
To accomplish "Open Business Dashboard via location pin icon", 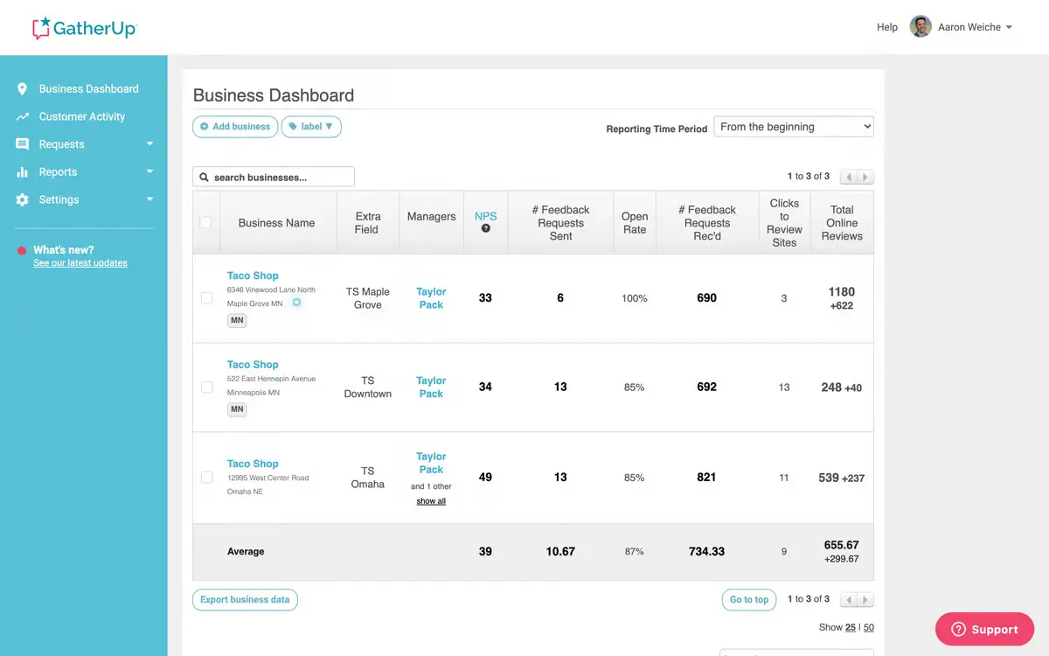I will tap(23, 88).
